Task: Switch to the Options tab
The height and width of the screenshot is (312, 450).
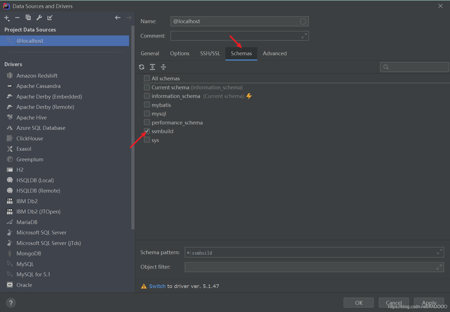Action: pyautogui.click(x=180, y=53)
